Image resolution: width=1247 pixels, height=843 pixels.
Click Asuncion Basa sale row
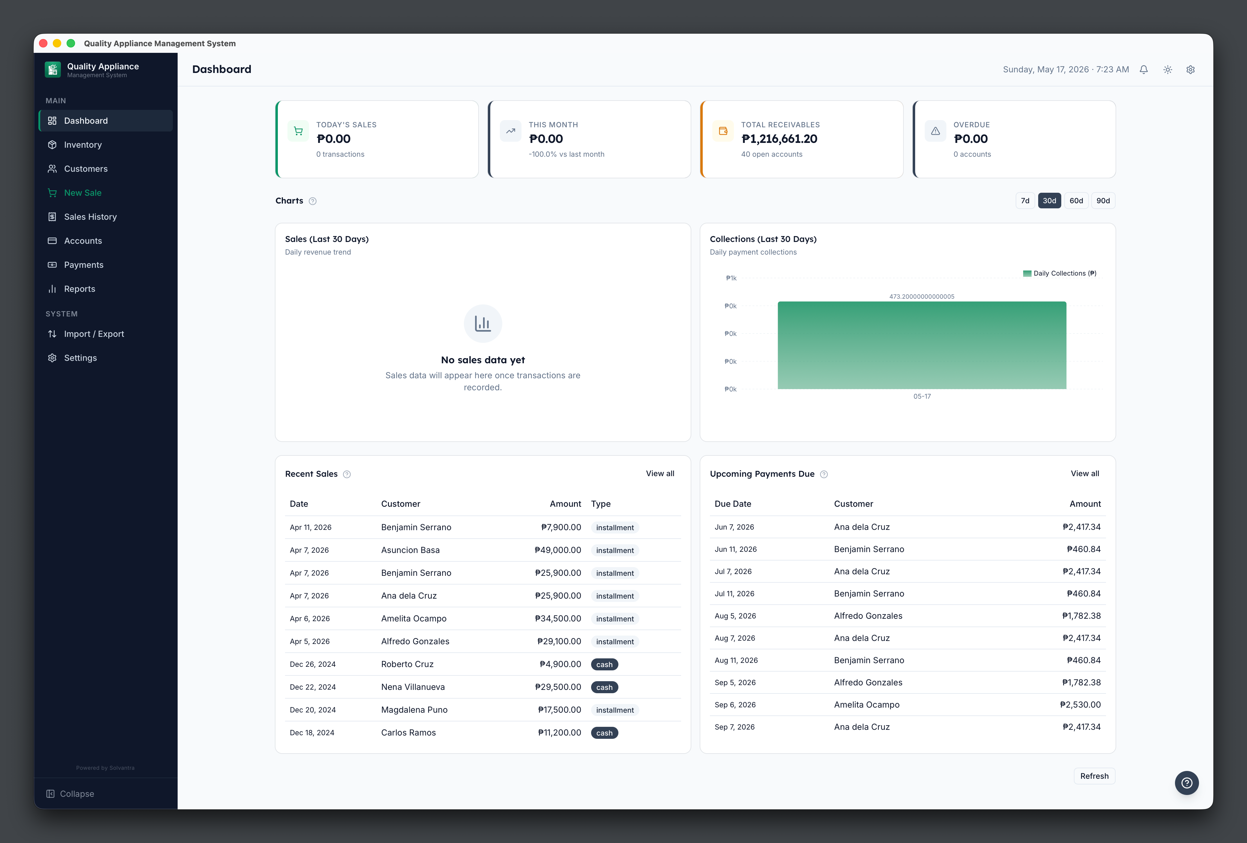point(483,550)
